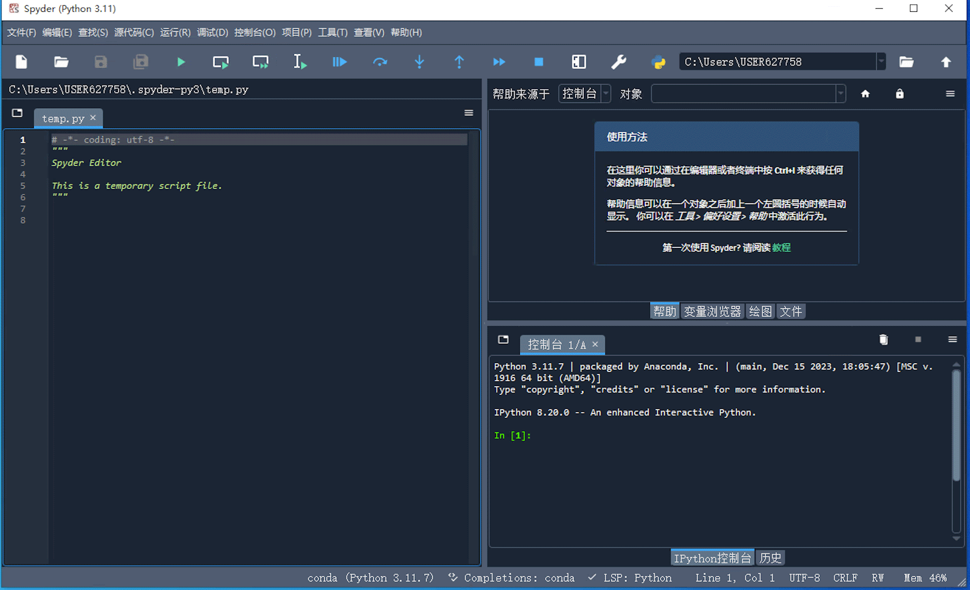Screen dimensions: 970x590
Task: Click the Step into function arrow icon
Action: 419,62
